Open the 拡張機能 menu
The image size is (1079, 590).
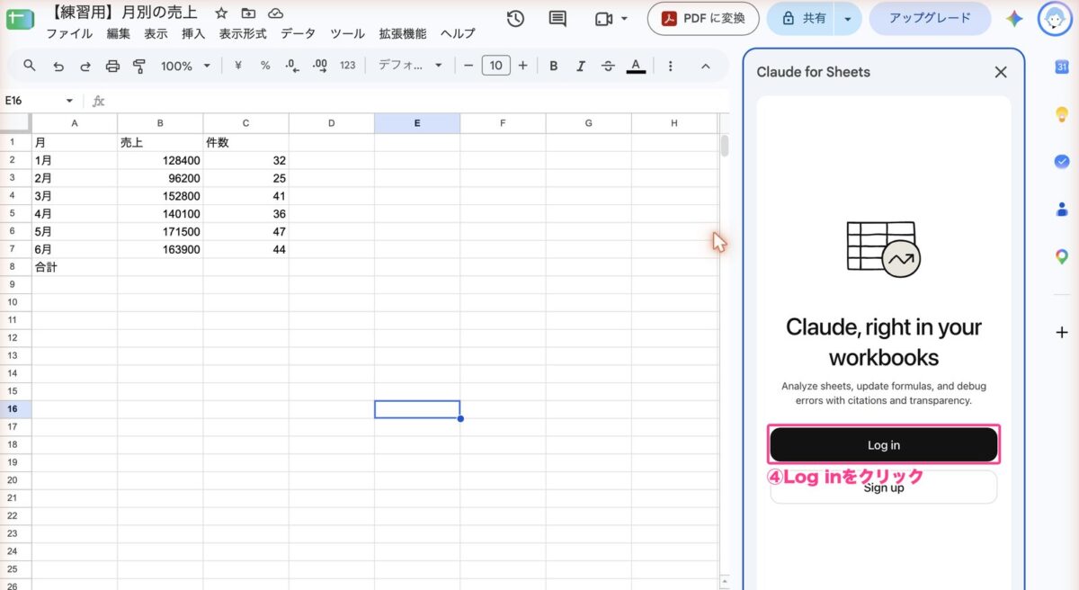coord(403,34)
